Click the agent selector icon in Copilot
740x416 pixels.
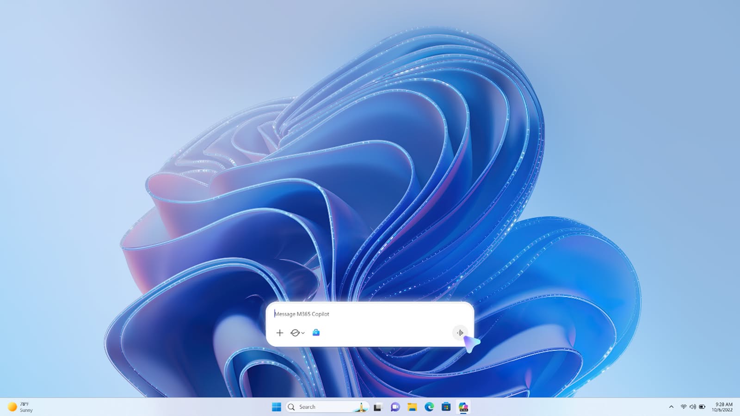point(295,333)
